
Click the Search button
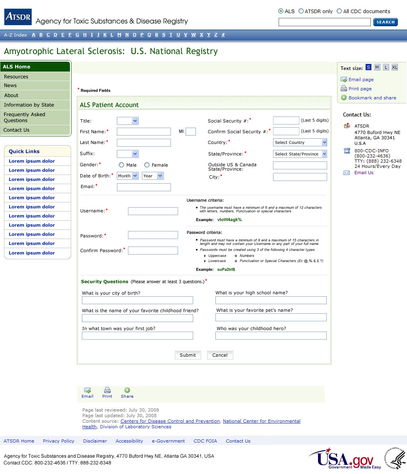[386, 22]
